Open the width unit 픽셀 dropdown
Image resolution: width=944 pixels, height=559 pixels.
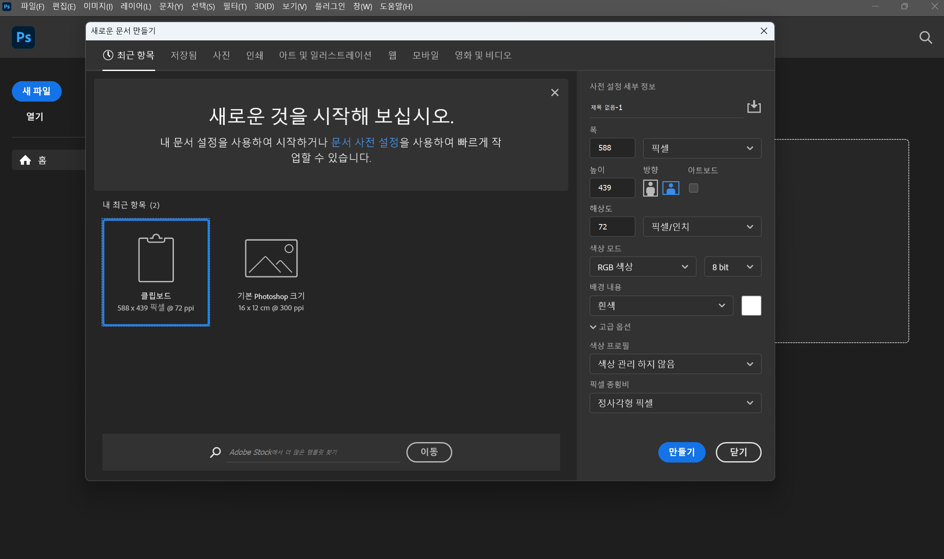pyautogui.click(x=702, y=148)
